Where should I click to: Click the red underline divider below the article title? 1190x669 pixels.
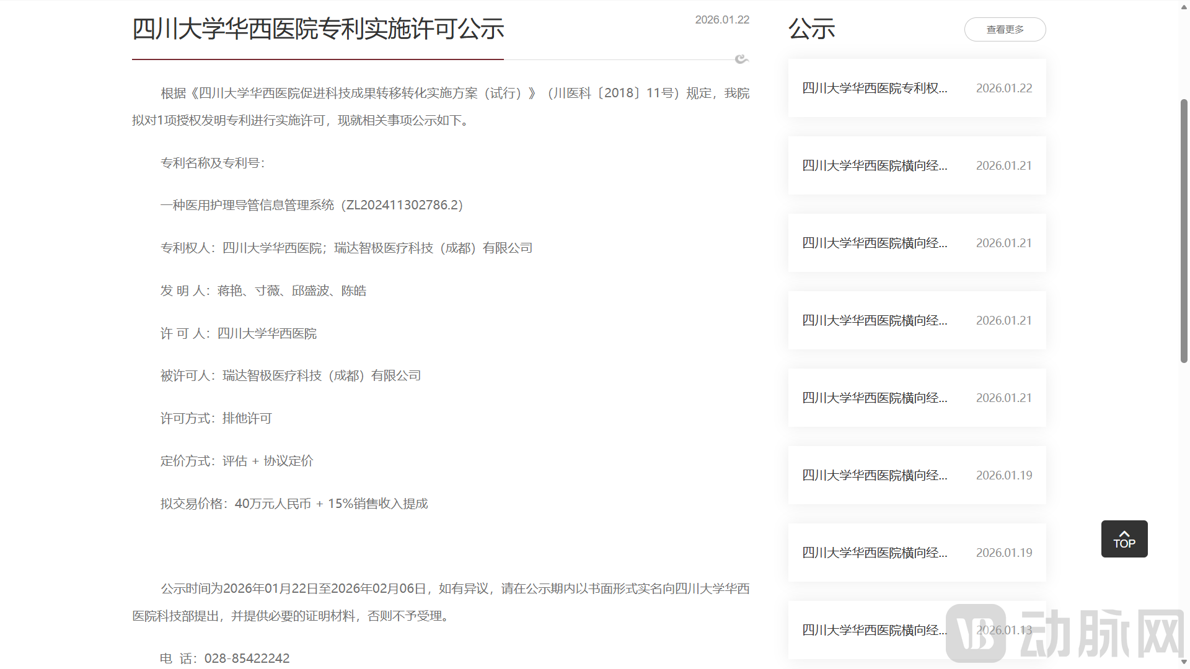pyautogui.click(x=317, y=60)
